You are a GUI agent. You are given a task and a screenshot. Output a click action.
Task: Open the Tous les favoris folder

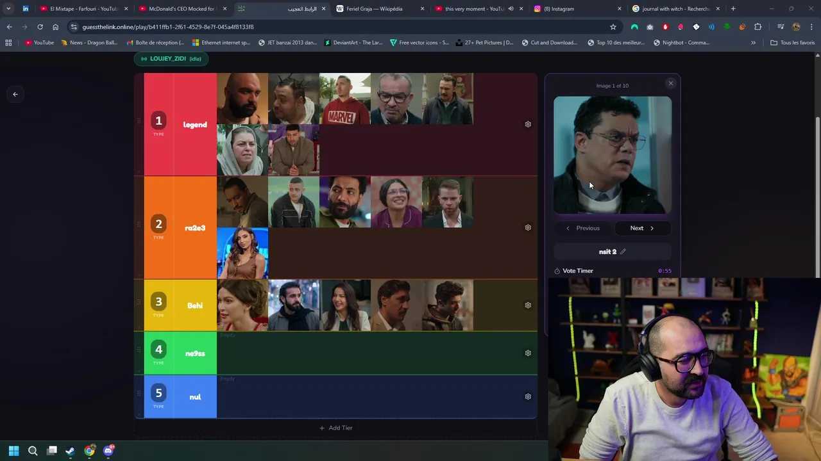[793, 43]
